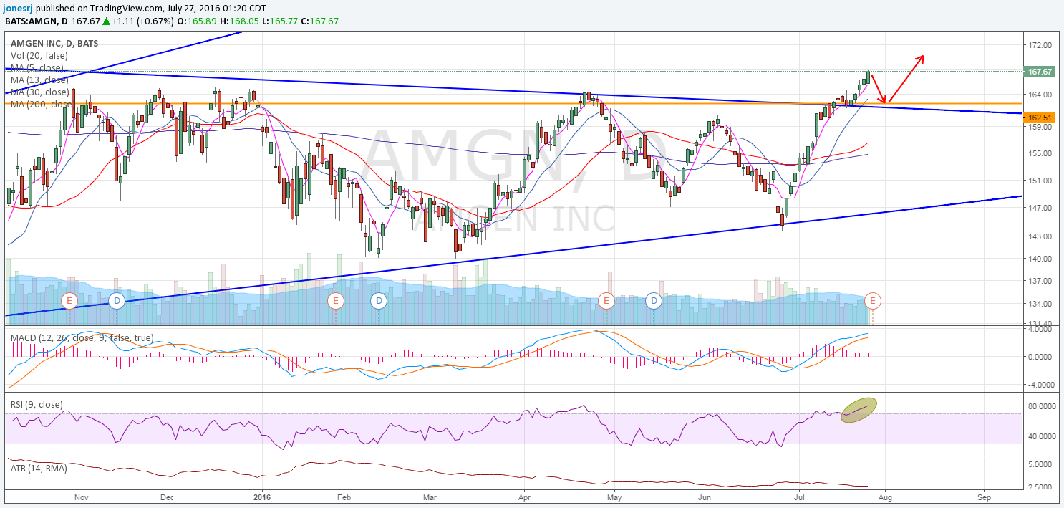Click the -4.0000 MACD scale value
The height and width of the screenshot is (508, 1064).
click(1042, 384)
